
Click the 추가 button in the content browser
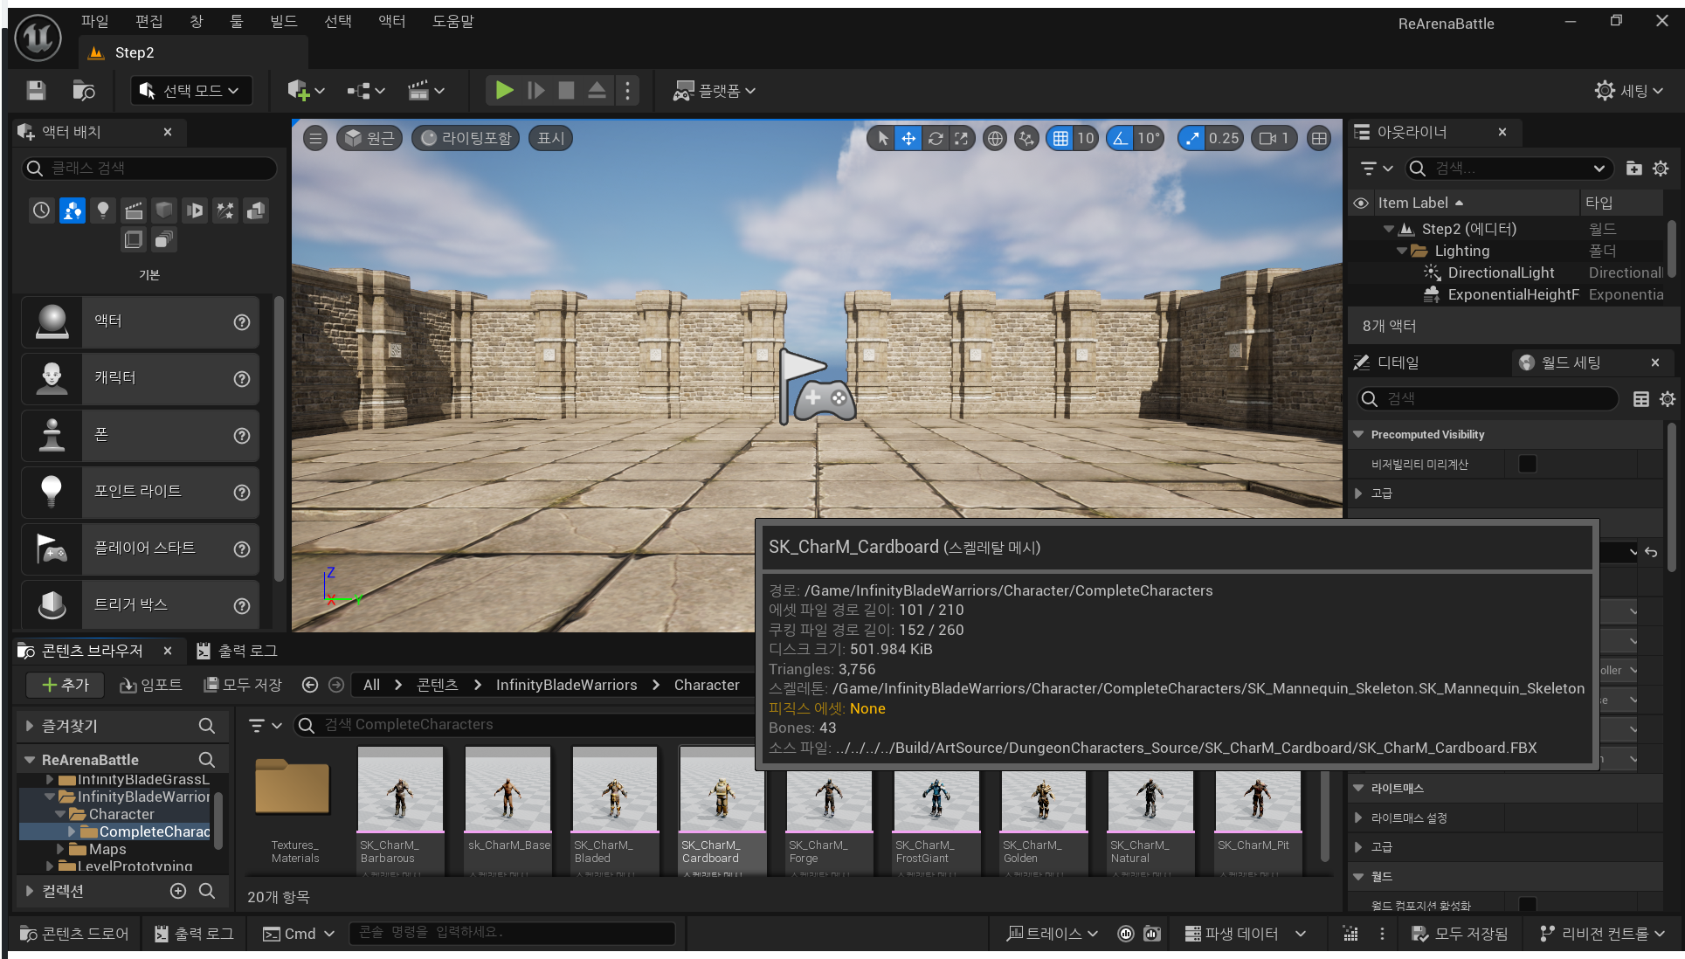[65, 685]
